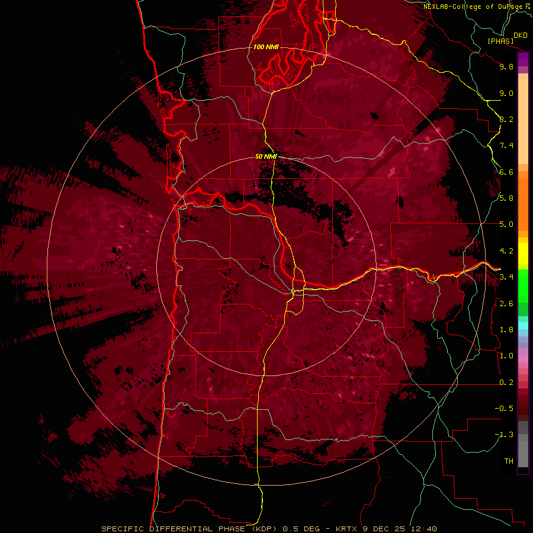The image size is (533, 533).
Task: Click the 2.6 legend value
Action: [506, 303]
